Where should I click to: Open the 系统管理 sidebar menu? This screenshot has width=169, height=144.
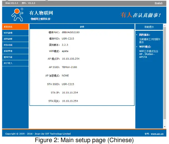click(15, 51)
